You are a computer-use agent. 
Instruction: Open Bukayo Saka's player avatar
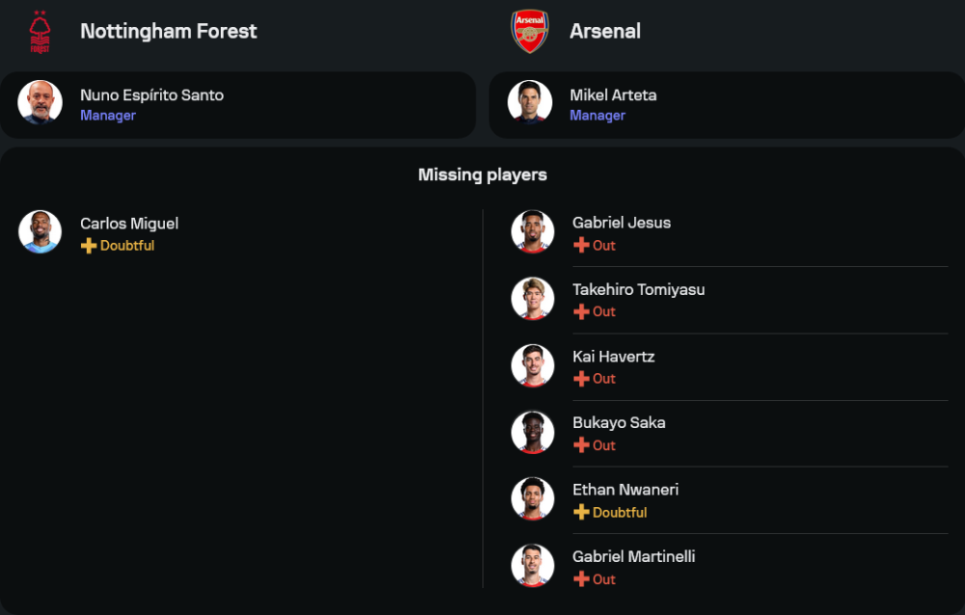point(533,433)
